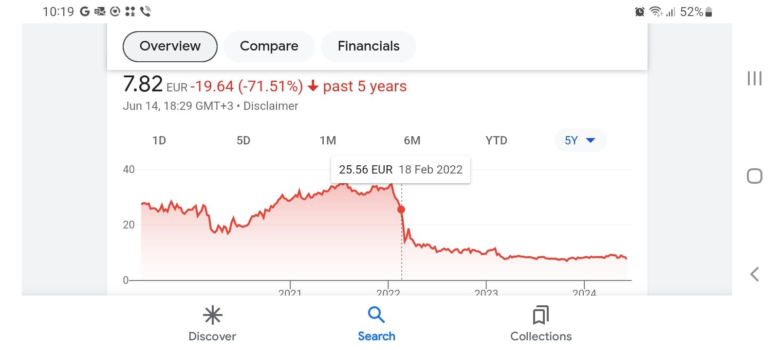Open the Collections bookmark icon
This screenshot has width=779, height=350.
tap(540, 315)
